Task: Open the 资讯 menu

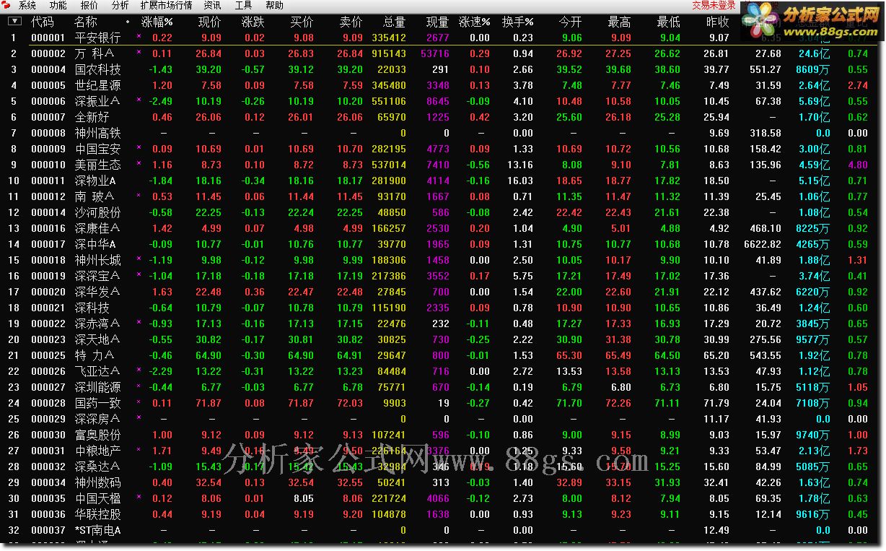Action: pos(212,6)
